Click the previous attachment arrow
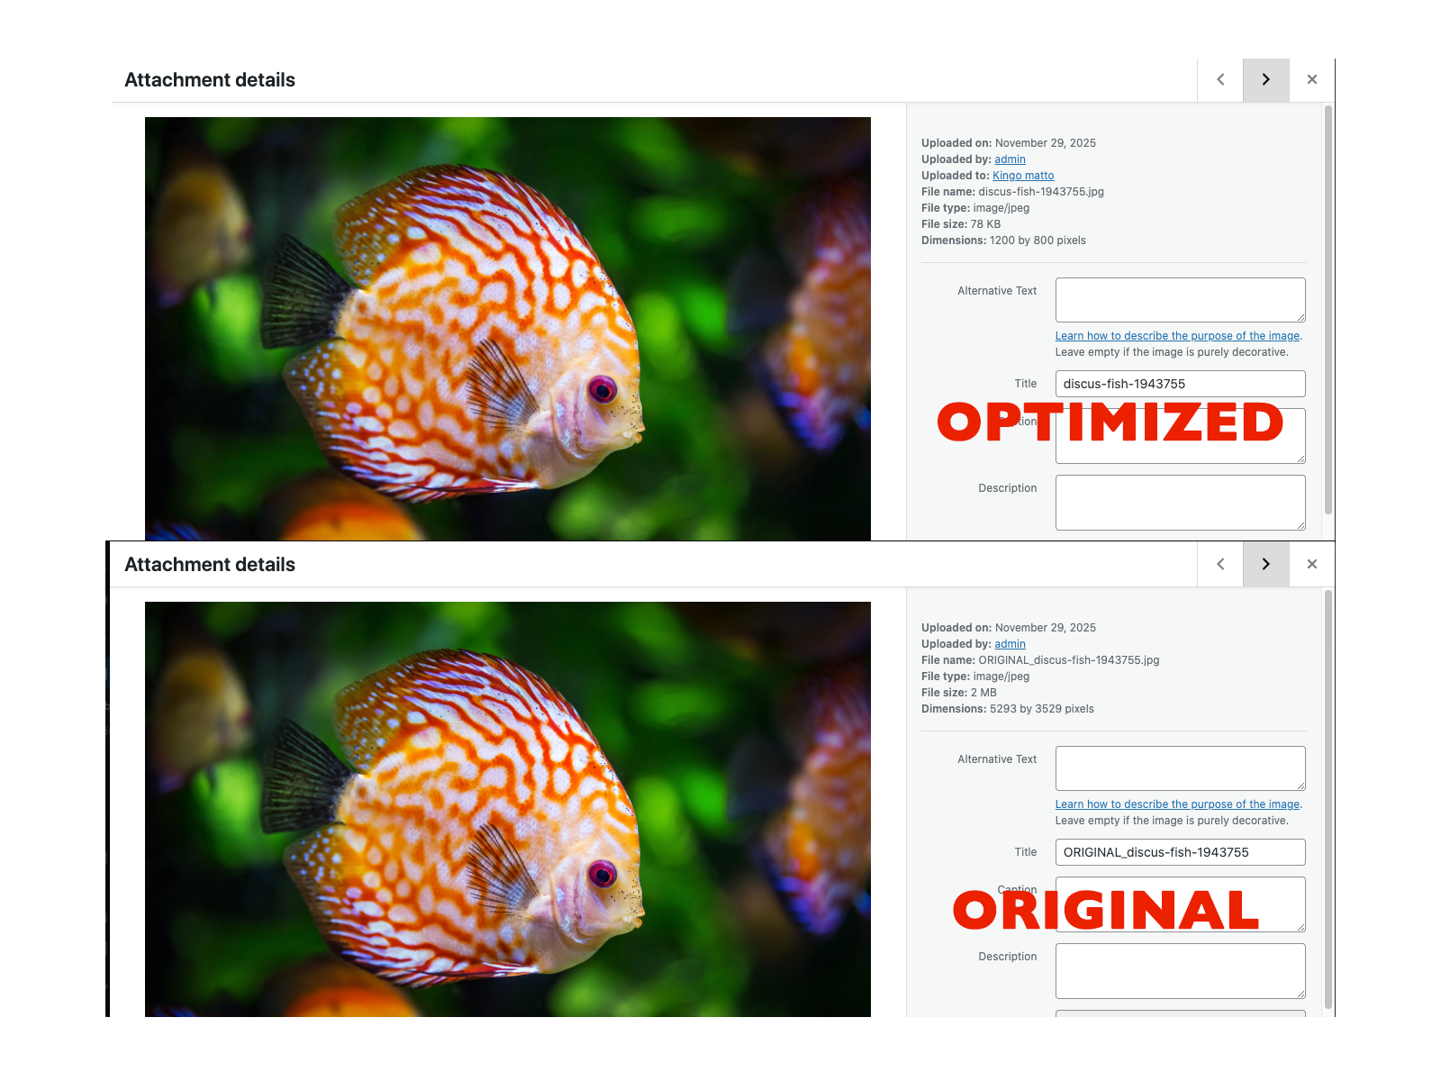This screenshot has height=1081, width=1441. point(1220,79)
